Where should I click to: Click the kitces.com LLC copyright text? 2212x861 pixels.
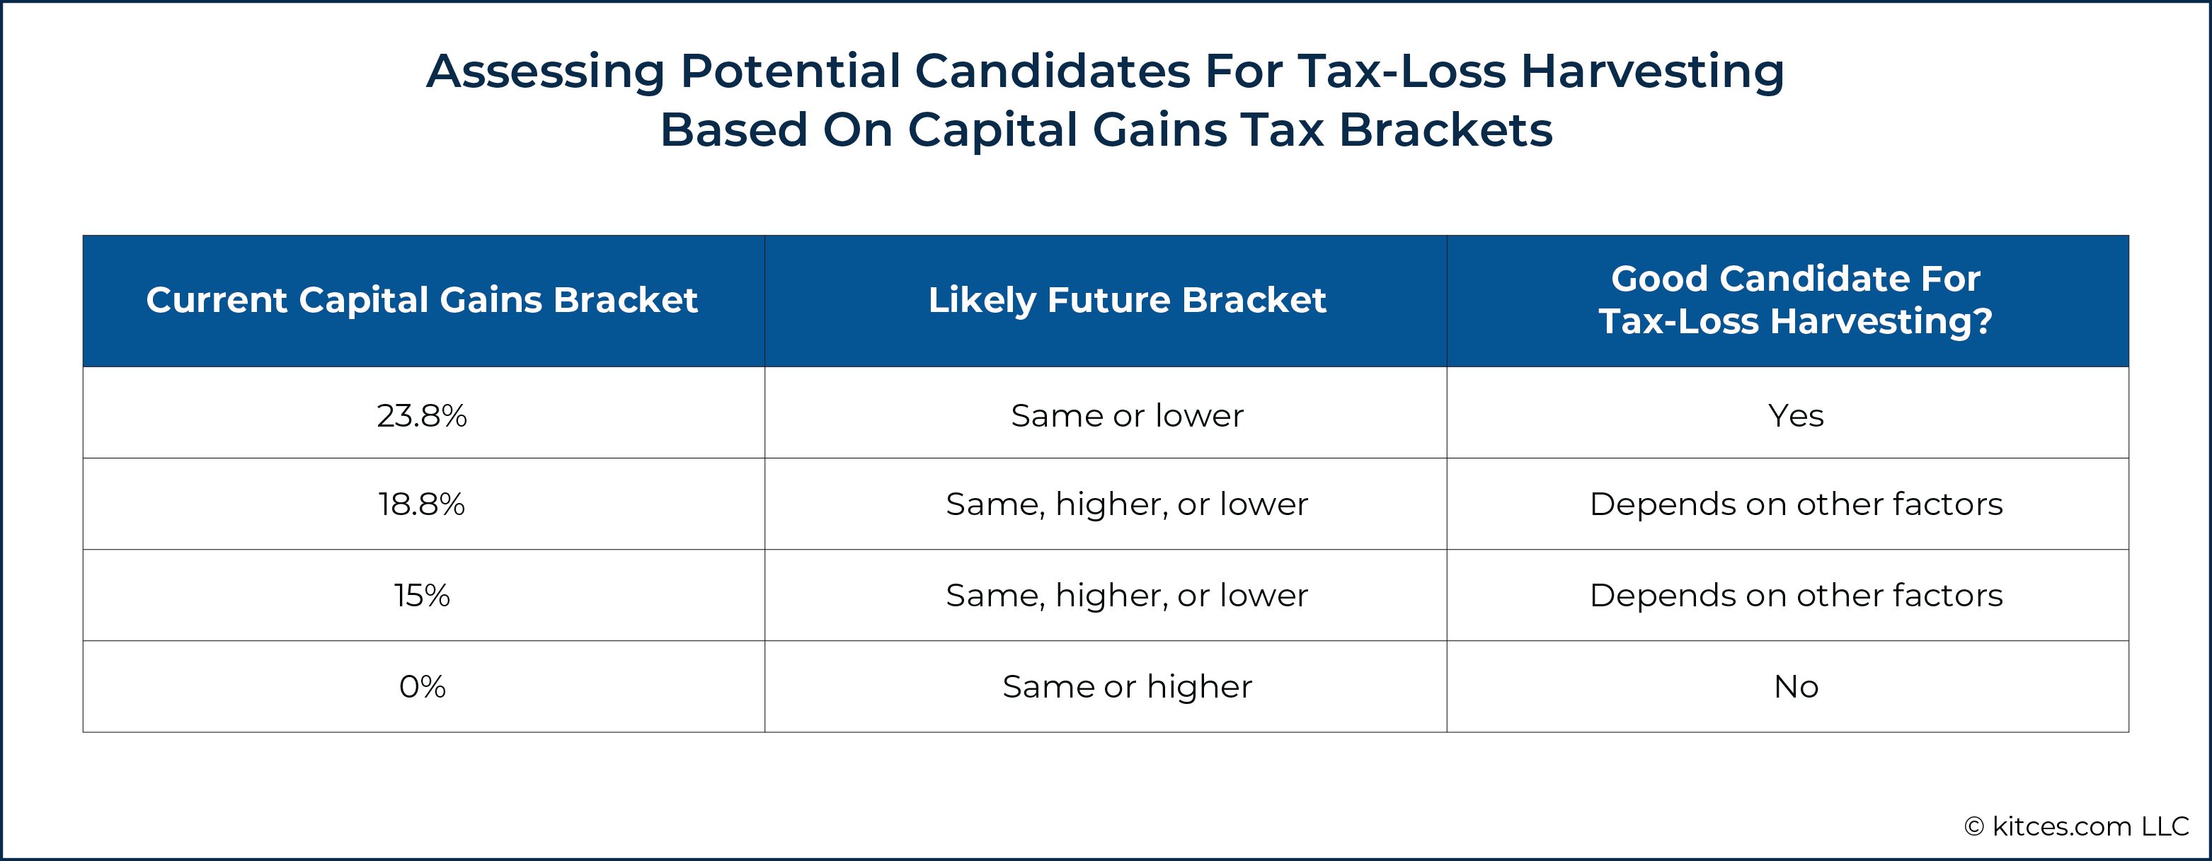tap(2076, 826)
